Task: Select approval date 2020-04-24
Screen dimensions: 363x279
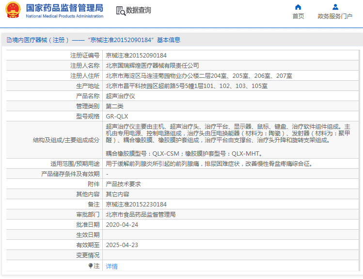Action: click(122, 225)
